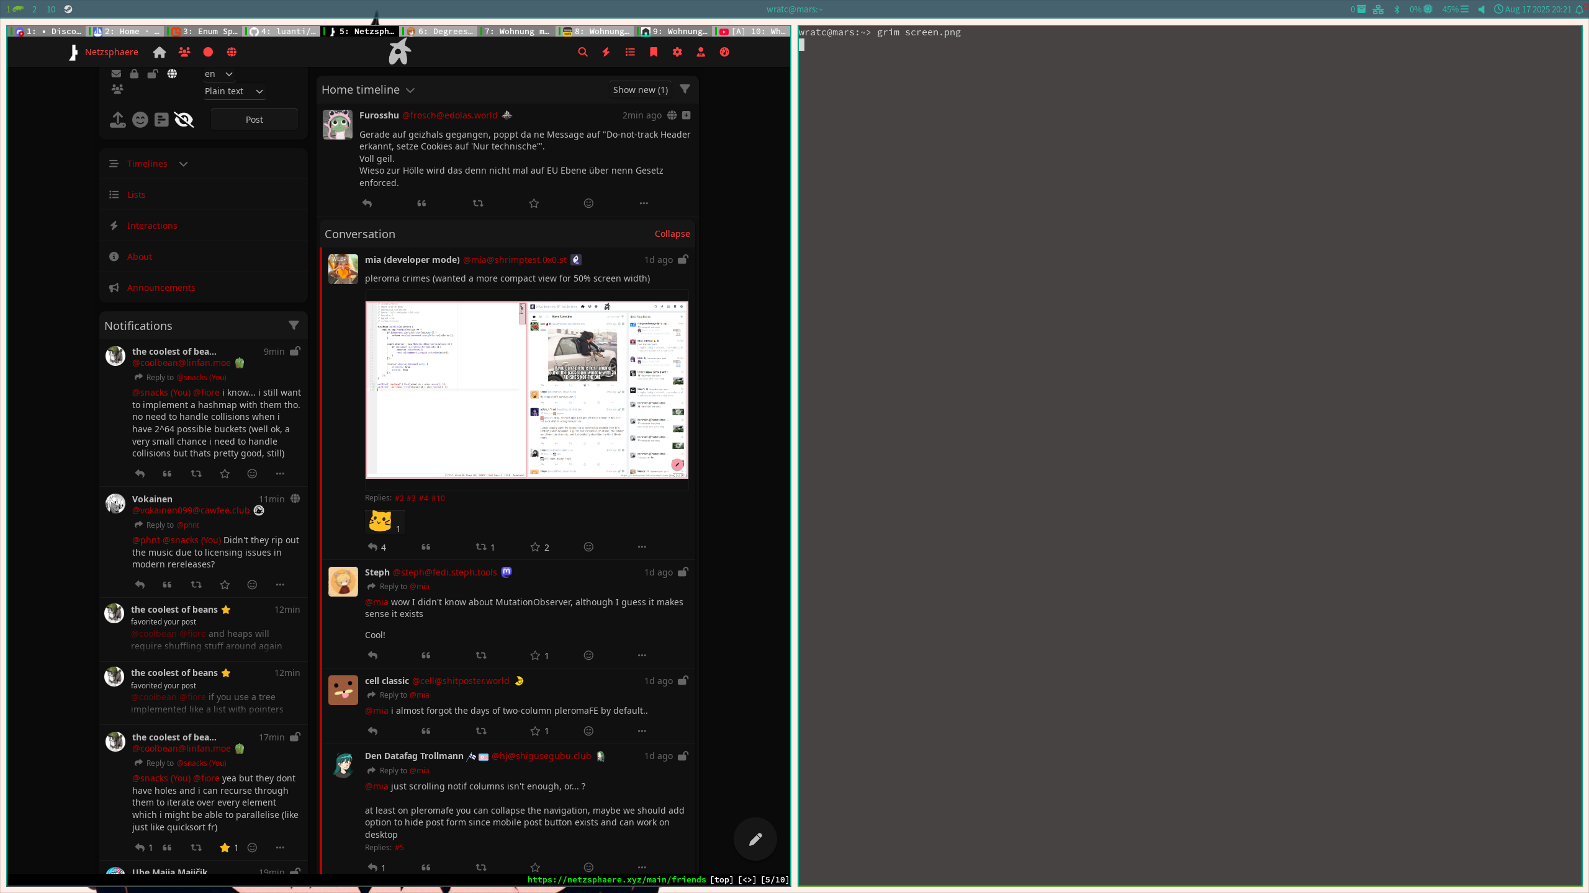Open the attached screenshot image thumbnail
The image size is (1589, 893).
point(526,389)
